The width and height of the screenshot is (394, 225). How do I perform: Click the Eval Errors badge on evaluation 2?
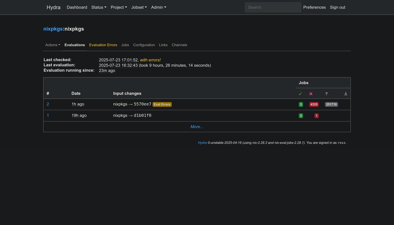(162, 104)
